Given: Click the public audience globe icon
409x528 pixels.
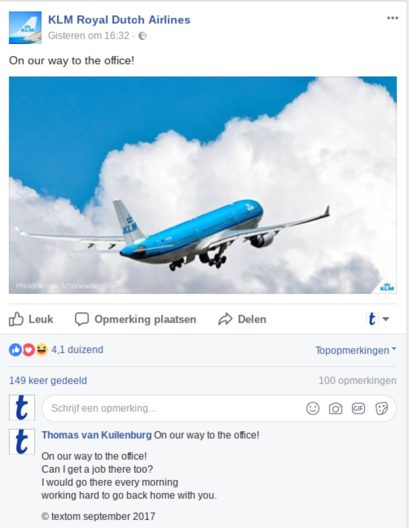Looking at the screenshot, I should 142,36.
